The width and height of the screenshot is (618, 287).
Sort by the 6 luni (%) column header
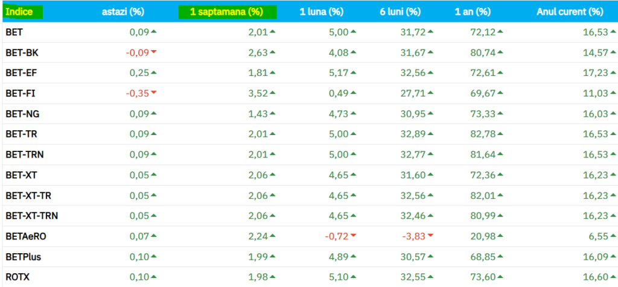point(400,11)
